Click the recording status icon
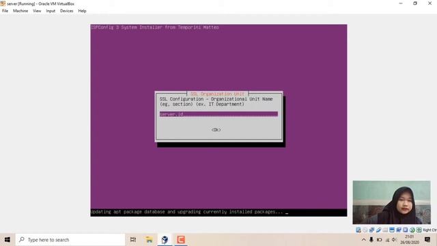The width and height of the screenshot is (437, 246). pyautogui.click(x=399, y=230)
